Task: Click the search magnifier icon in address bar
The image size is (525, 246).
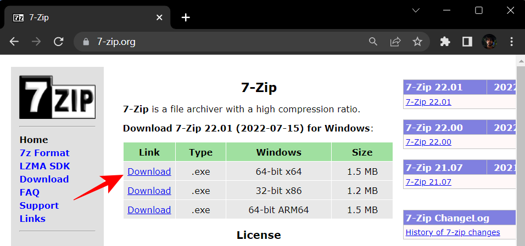Action: (x=373, y=42)
